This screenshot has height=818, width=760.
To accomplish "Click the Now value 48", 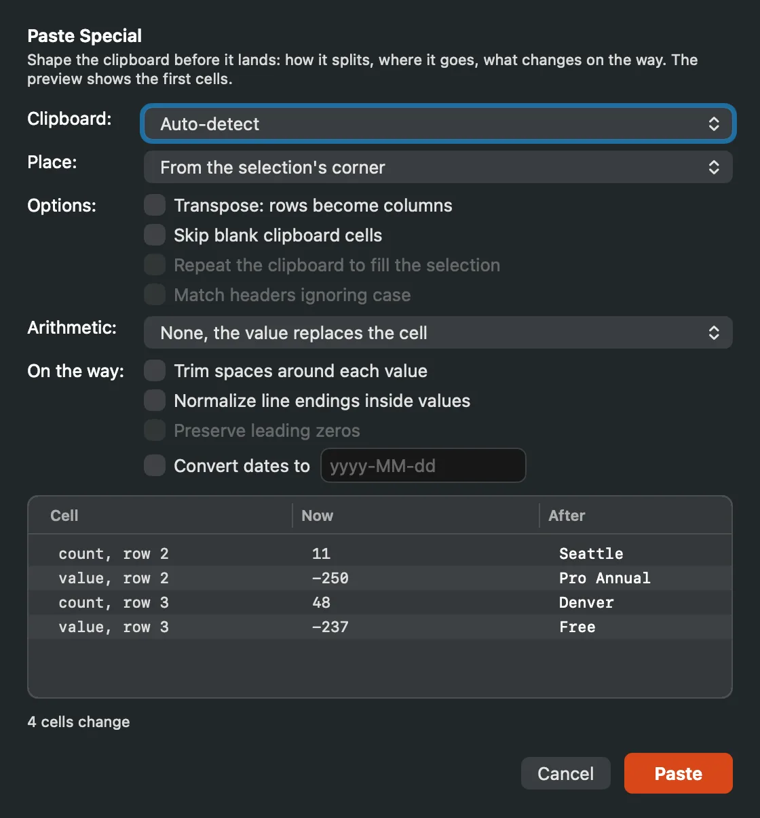I will tap(321, 602).
